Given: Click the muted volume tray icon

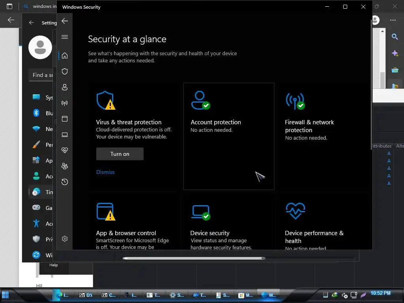Looking at the screenshot, I should point(344,295).
